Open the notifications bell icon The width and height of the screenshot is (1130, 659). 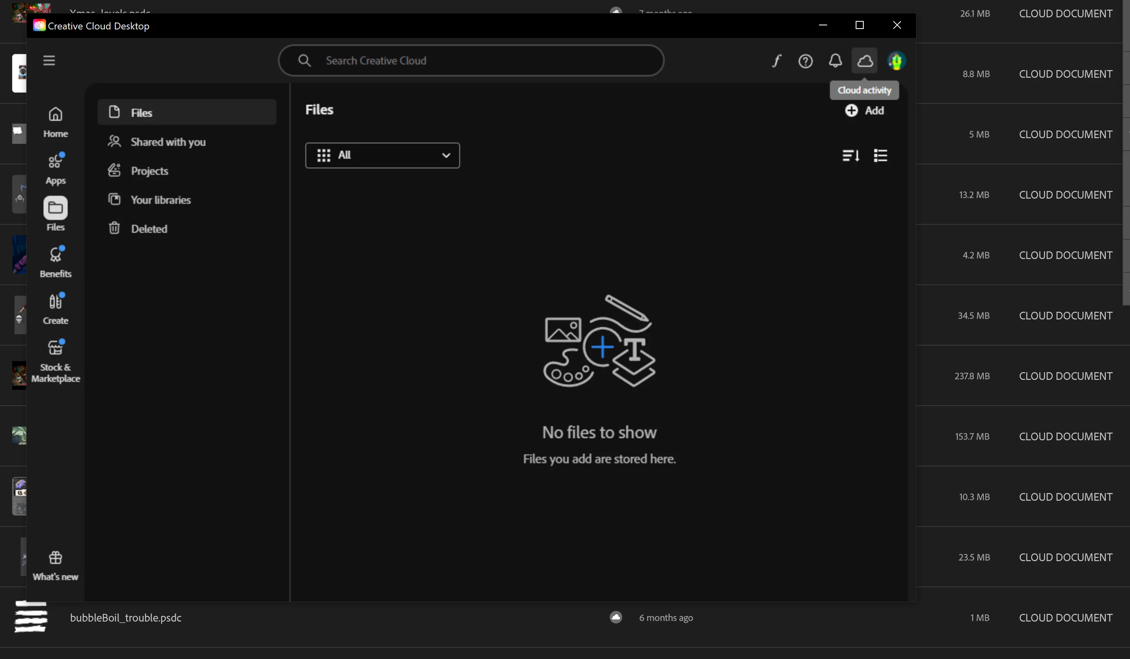835,60
